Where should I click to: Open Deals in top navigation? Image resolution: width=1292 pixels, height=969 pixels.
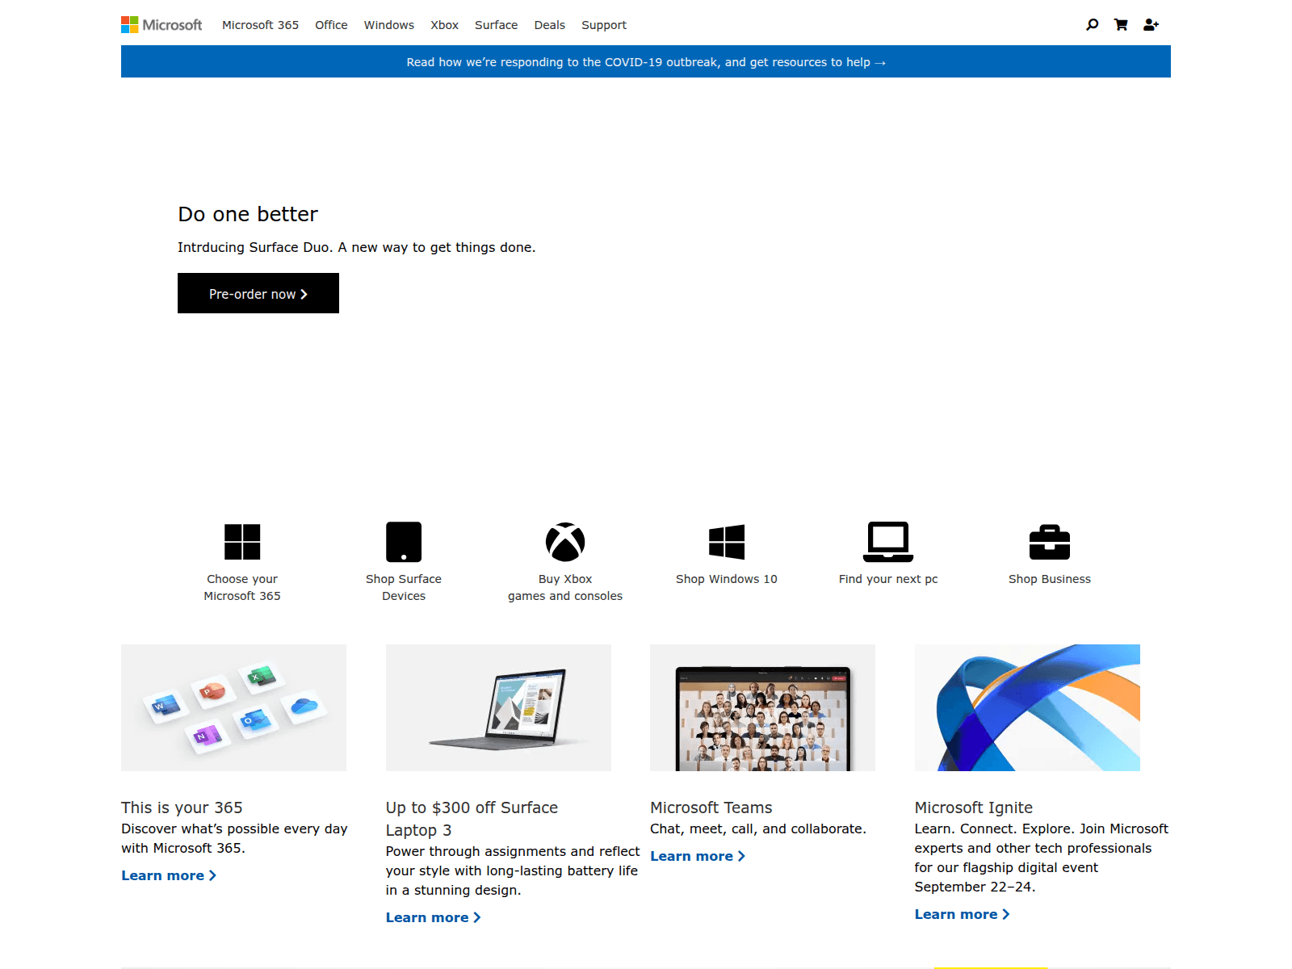(x=549, y=25)
